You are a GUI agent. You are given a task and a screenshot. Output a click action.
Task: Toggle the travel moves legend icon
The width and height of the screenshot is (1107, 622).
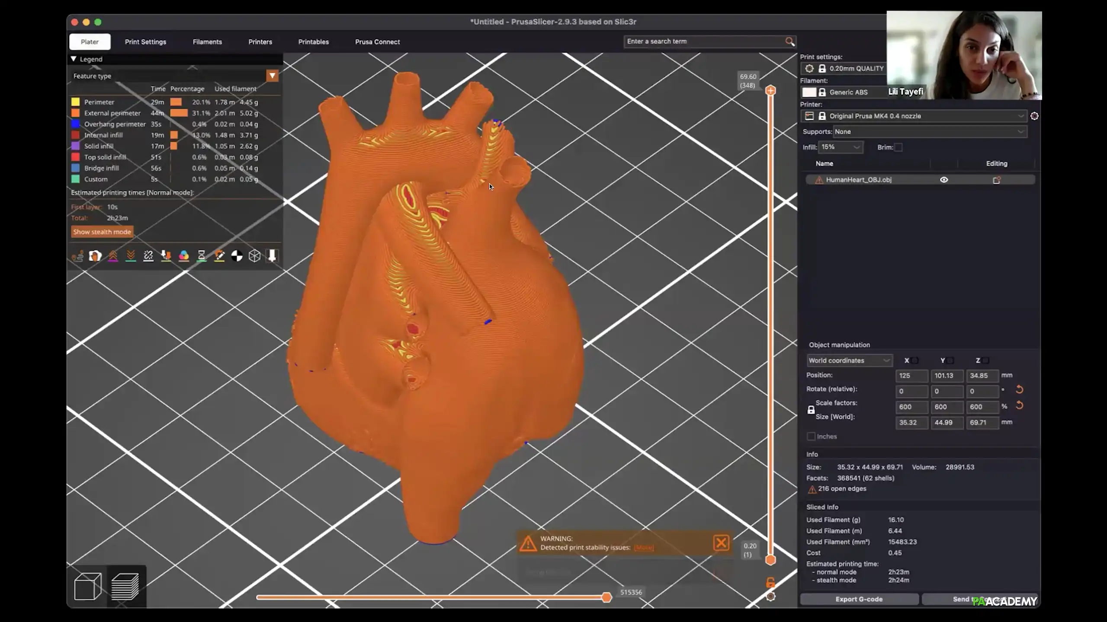(x=78, y=256)
